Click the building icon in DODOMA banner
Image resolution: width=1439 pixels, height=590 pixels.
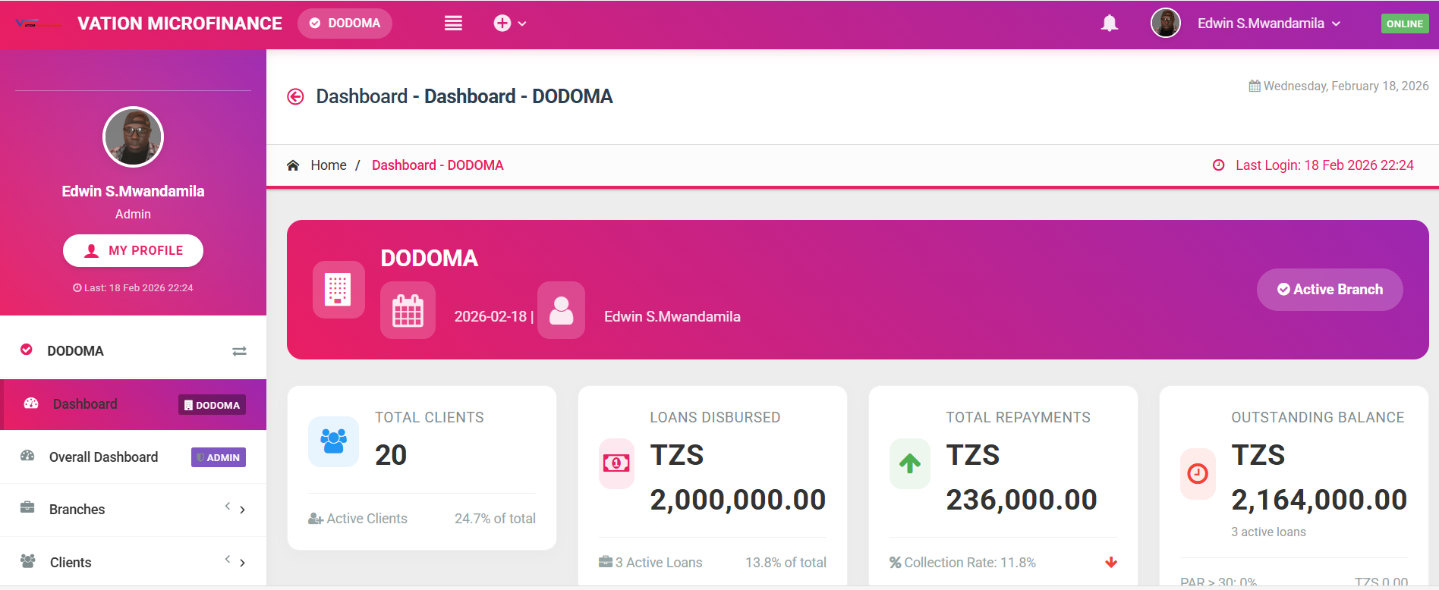pos(338,290)
